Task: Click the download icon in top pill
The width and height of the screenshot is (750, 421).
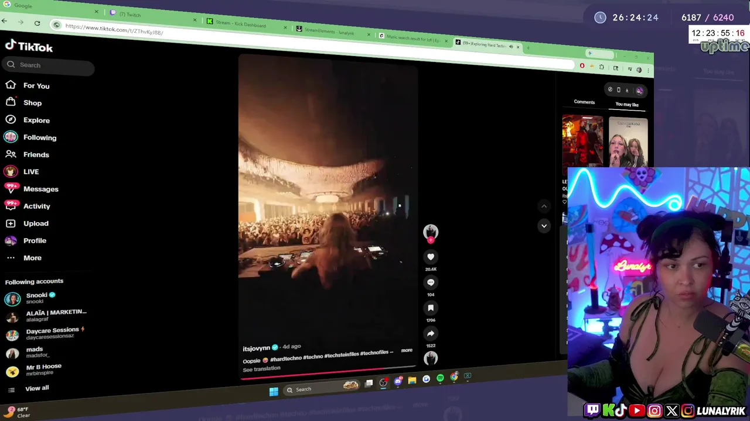Action: 627,90
